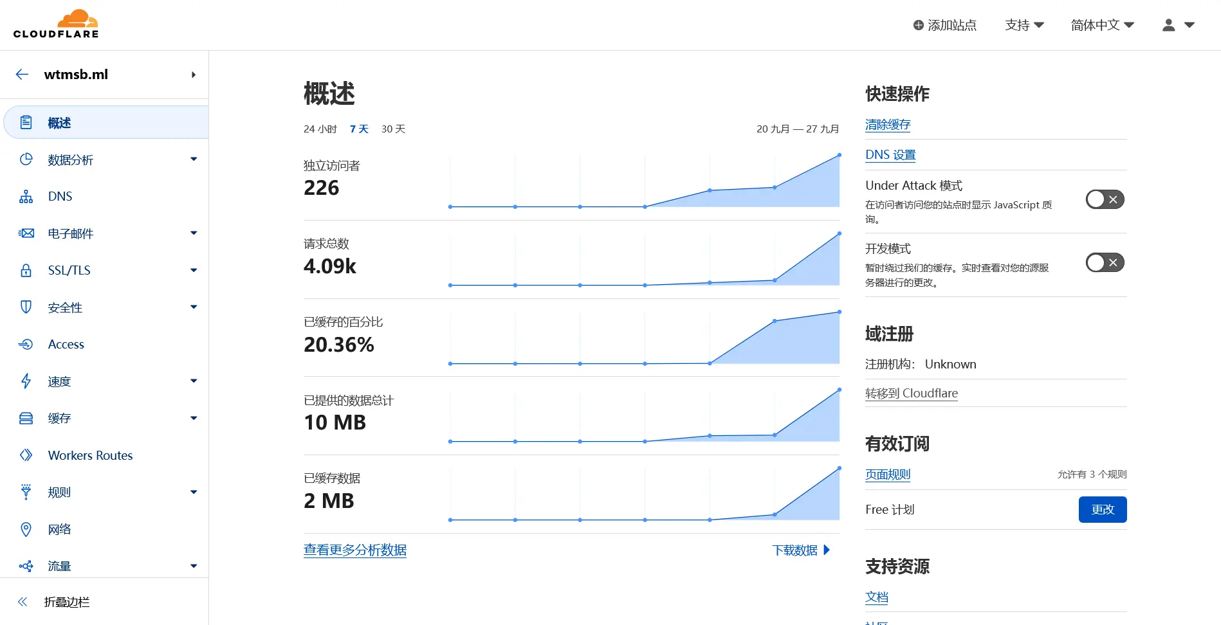Enable the 开发模式 switch
This screenshot has height=625, width=1221.
1105,262
